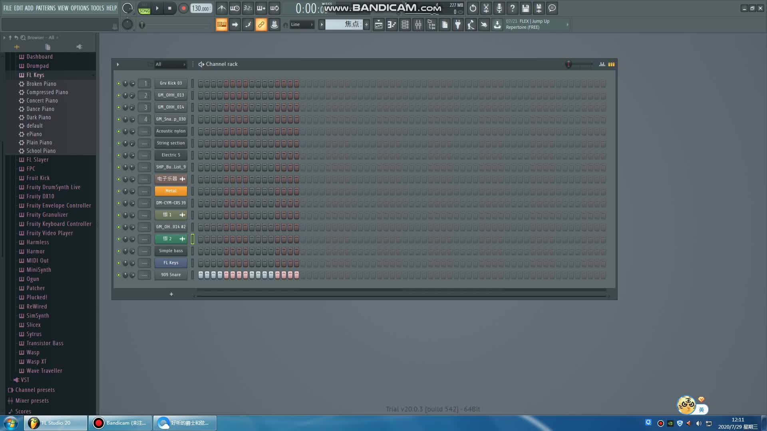The width and height of the screenshot is (767, 431).
Task: Click the Save project floppy icon
Action: 526,8
